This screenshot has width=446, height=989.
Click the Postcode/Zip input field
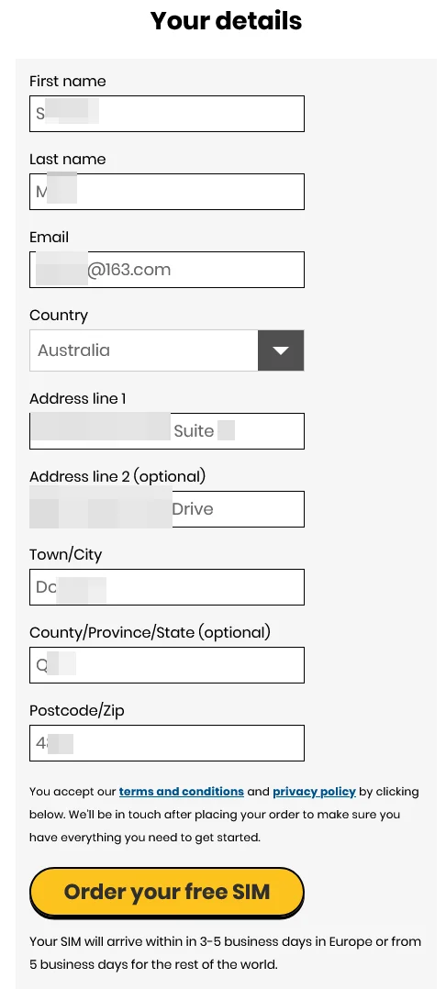166,743
